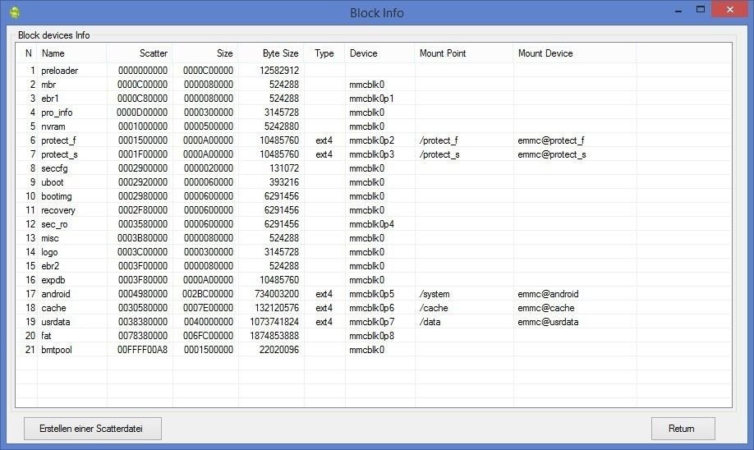Click the emmc@android mount device cell
The height and width of the screenshot is (450, 754).
coord(548,294)
